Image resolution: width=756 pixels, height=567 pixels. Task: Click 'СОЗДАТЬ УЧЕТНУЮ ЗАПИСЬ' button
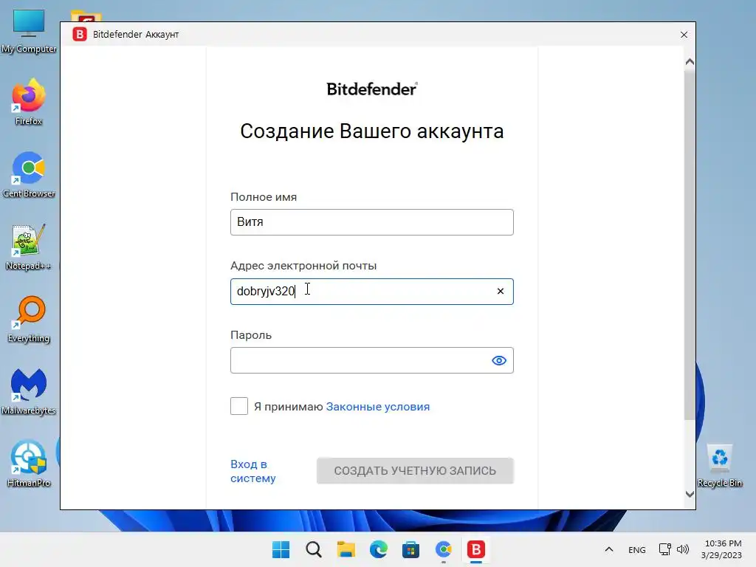coord(415,470)
